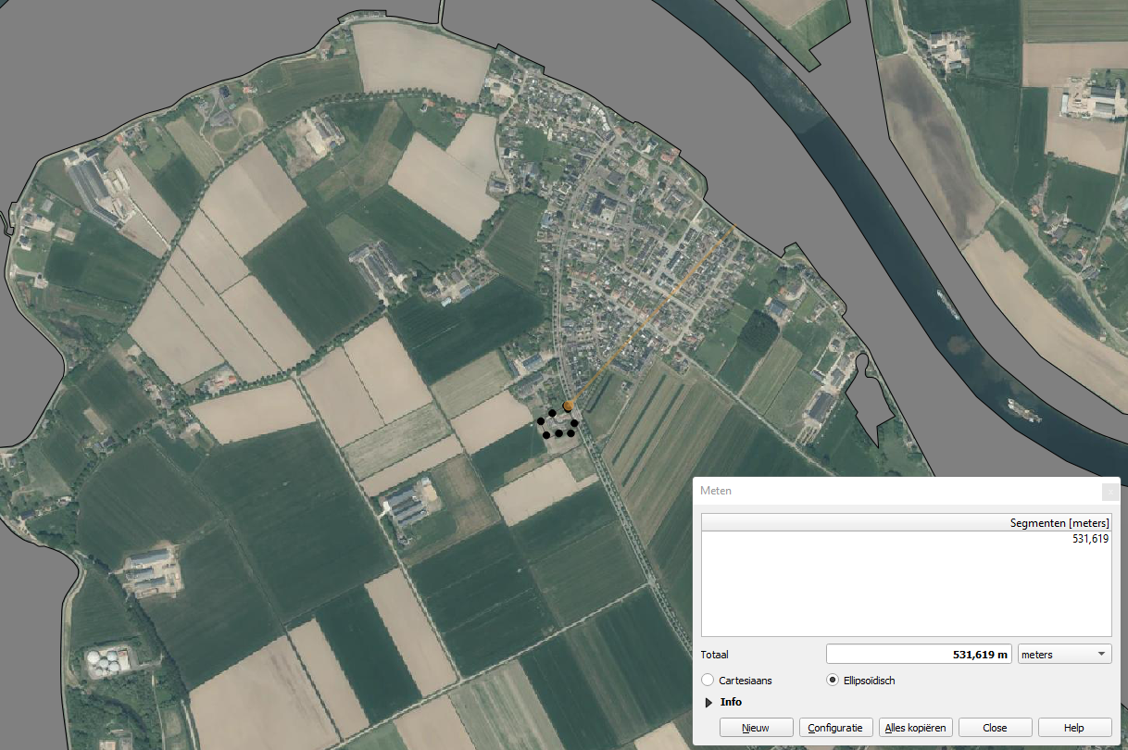Click the Totaal label
The width and height of the screenshot is (1128, 750).
(x=715, y=655)
